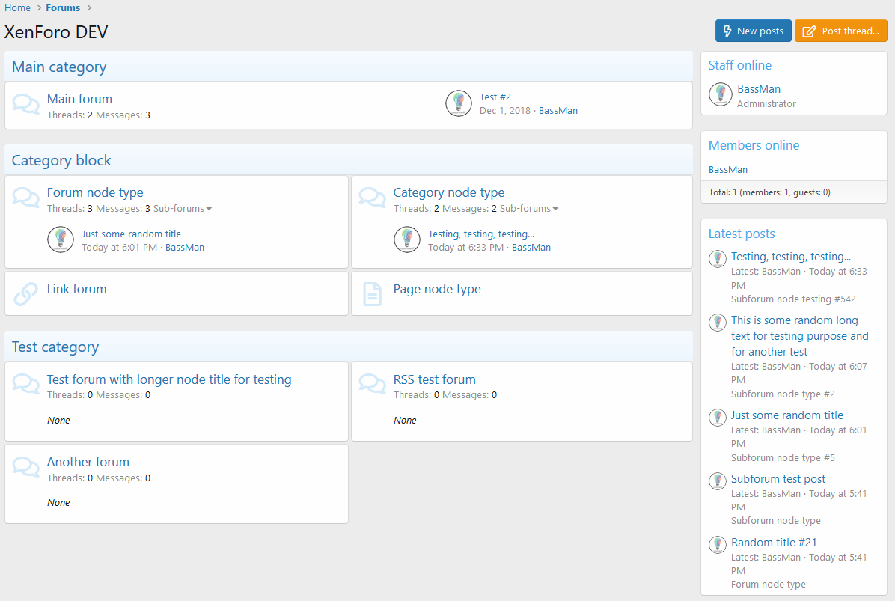Open Test forum with longer node title

pyautogui.click(x=169, y=379)
